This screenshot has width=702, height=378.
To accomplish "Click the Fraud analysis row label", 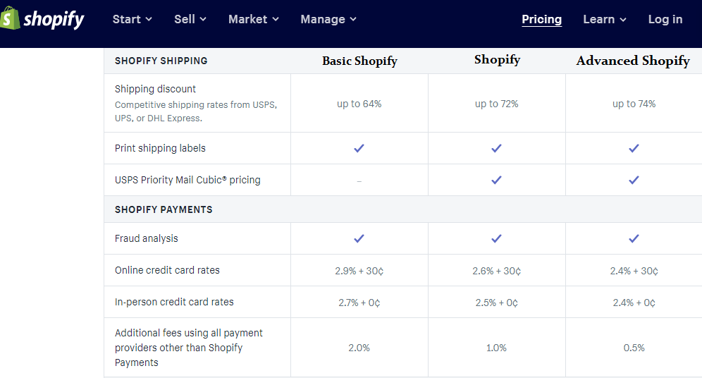I will [147, 238].
